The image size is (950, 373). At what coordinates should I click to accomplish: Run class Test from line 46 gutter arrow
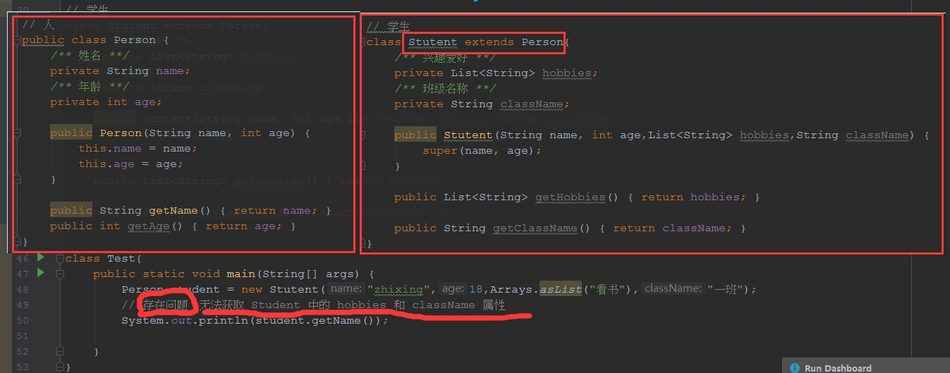click(40, 257)
